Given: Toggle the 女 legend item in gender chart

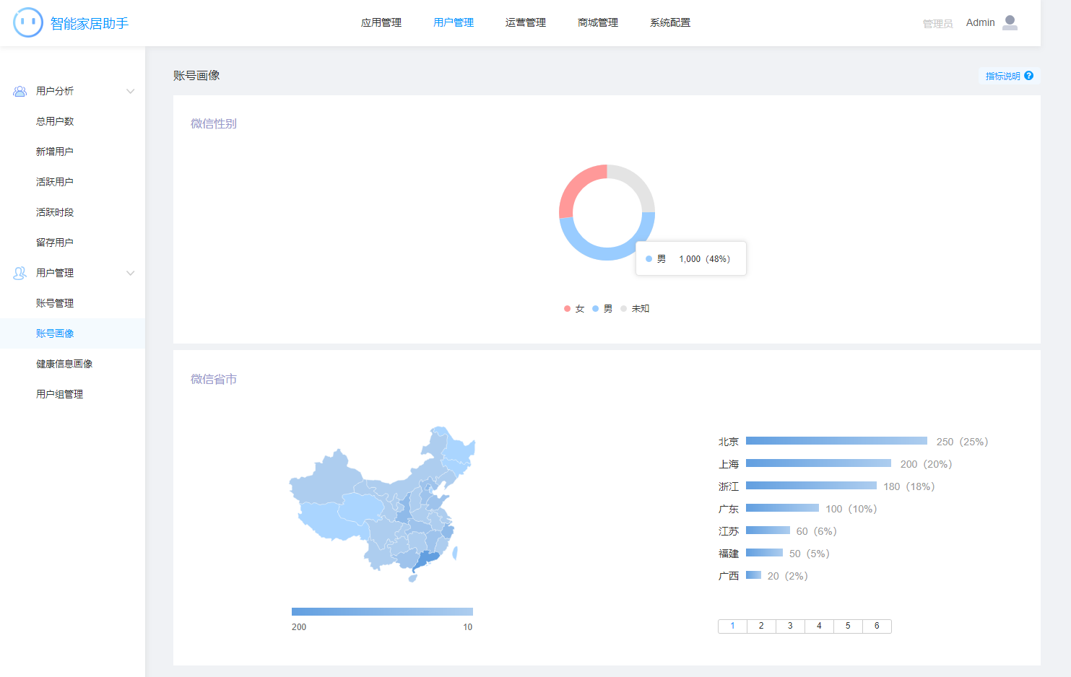Looking at the screenshot, I should point(574,309).
